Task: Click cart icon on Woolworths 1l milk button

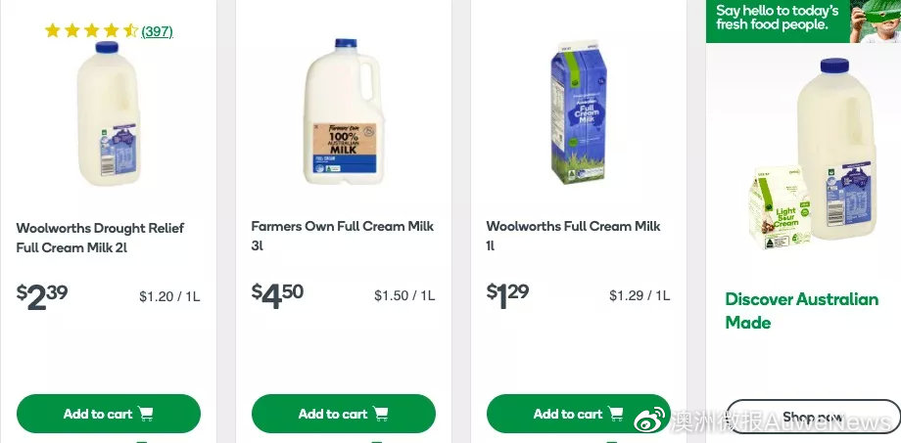Action: pos(616,414)
